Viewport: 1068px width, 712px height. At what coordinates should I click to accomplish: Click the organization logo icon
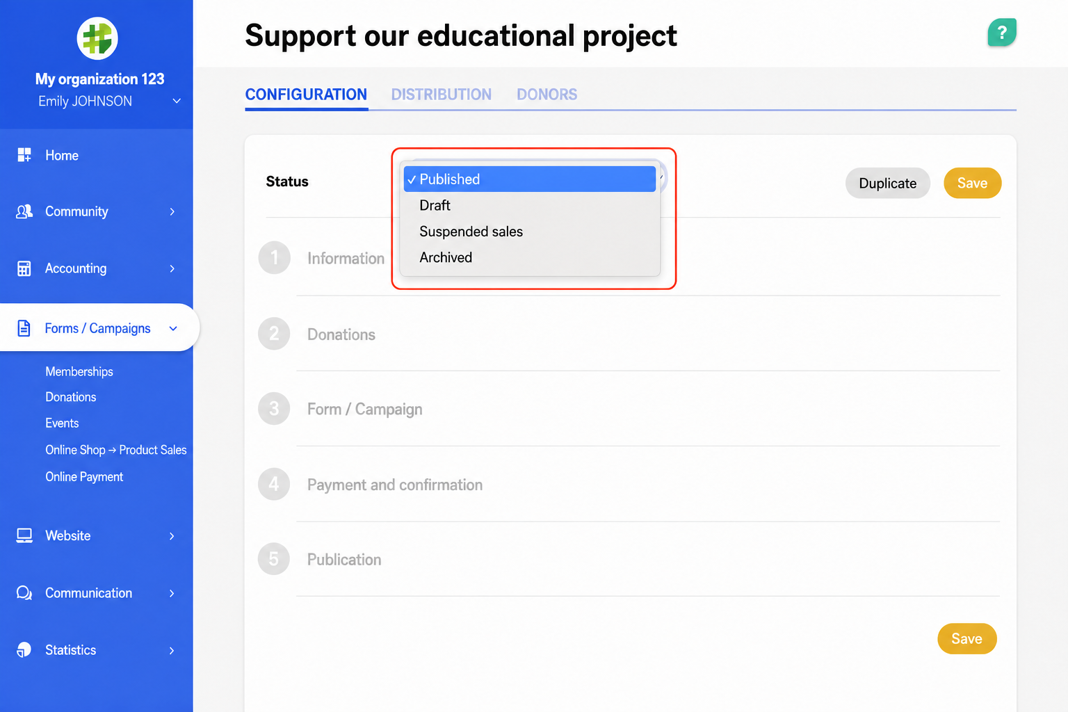click(x=97, y=38)
